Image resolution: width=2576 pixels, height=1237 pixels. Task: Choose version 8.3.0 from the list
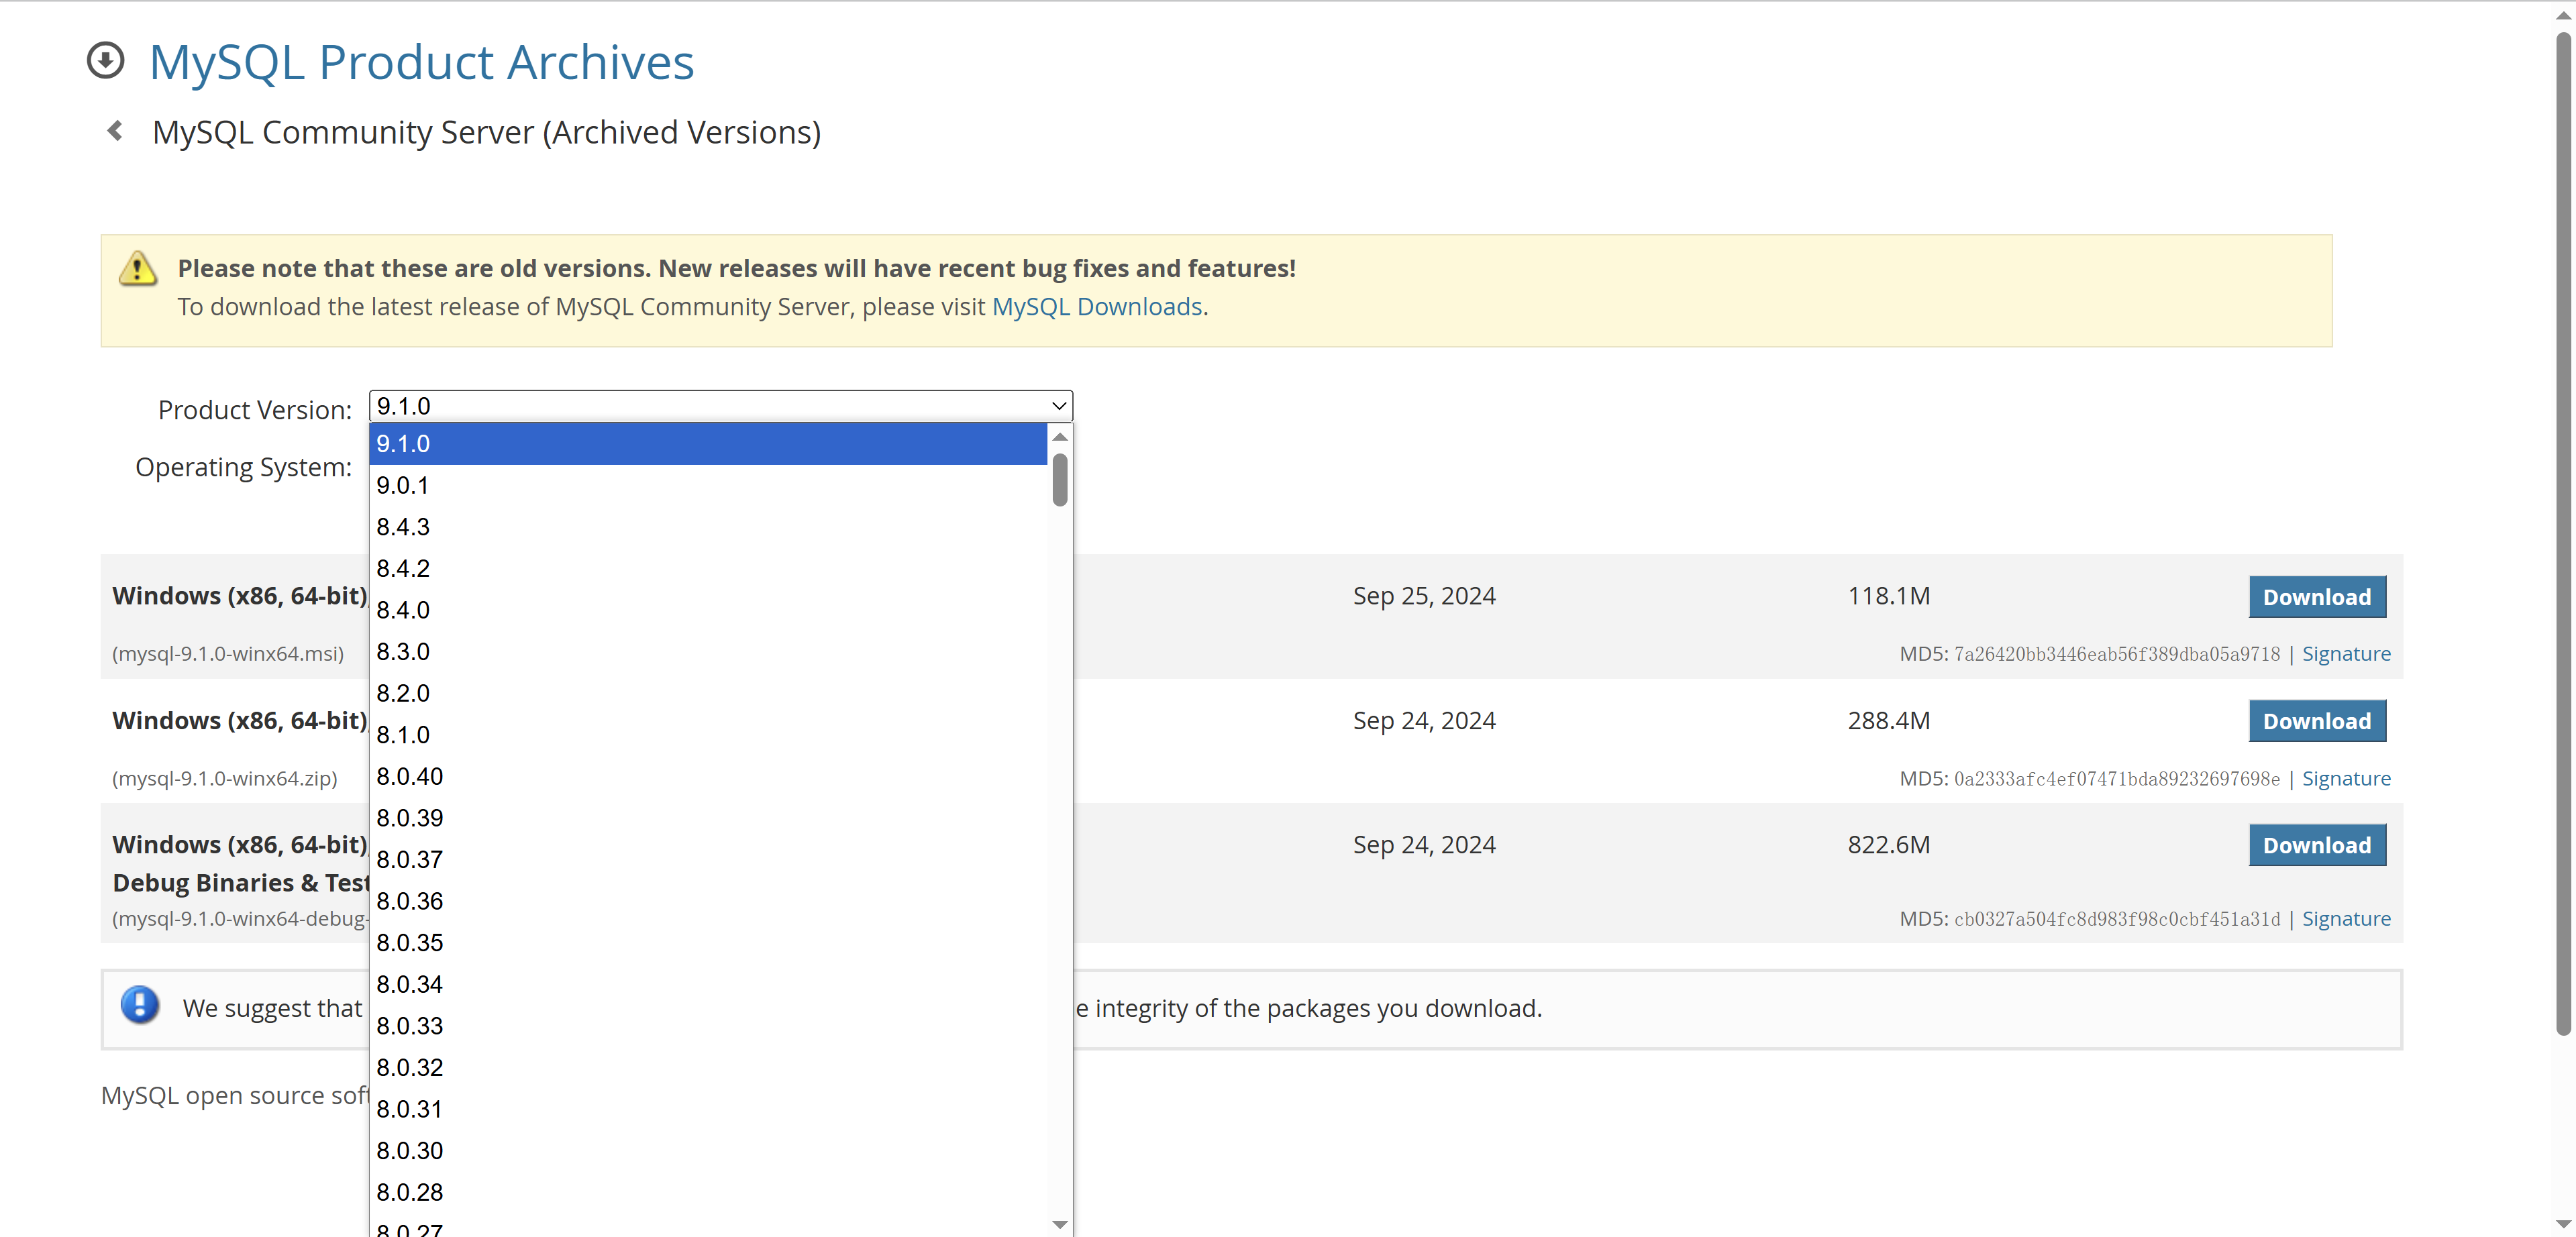pos(403,652)
